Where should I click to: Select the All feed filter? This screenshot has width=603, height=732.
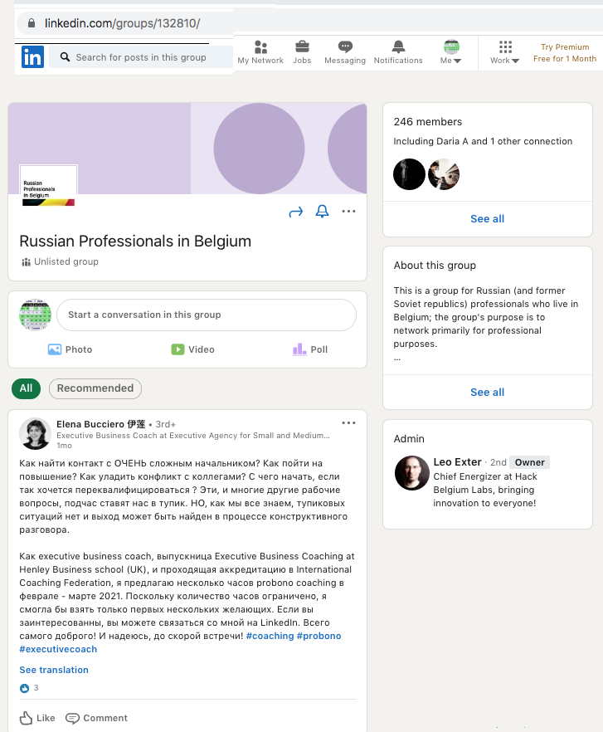[27, 388]
